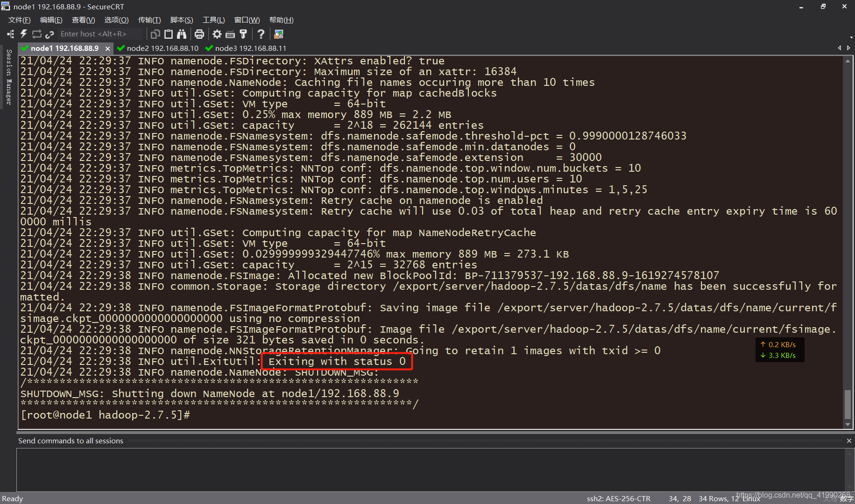The width and height of the screenshot is (855, 504).
Task: Click 'ssh2: AES-256-CTR' status bar entry
Action: click(618, 498)
